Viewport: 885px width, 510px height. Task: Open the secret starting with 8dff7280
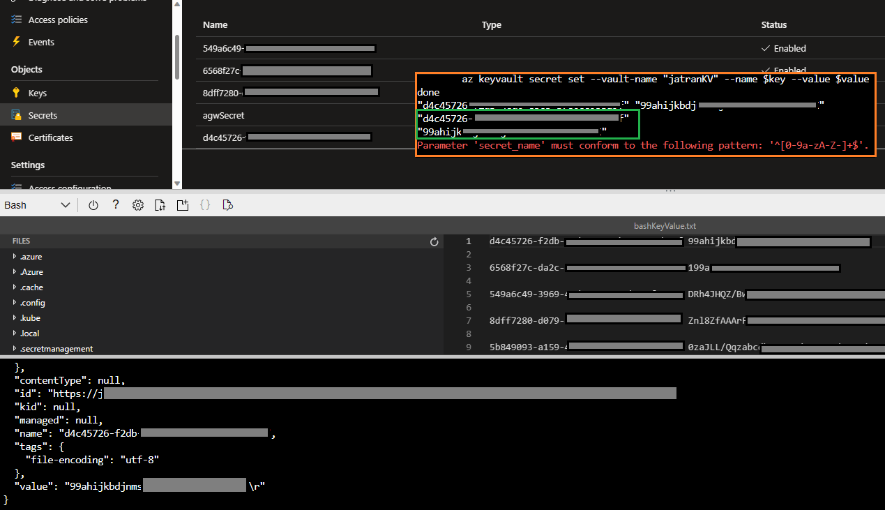click(291, 93)
